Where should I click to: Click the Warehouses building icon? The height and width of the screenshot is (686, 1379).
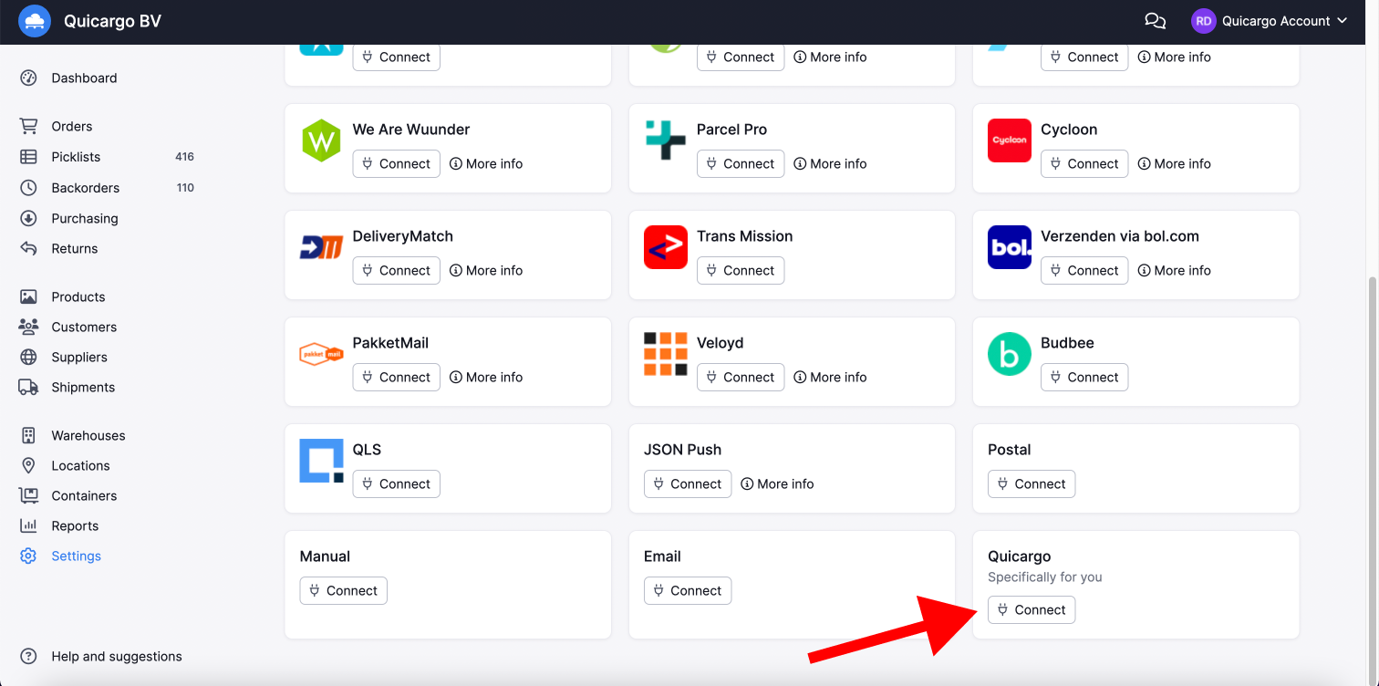[x=28, y=435]
